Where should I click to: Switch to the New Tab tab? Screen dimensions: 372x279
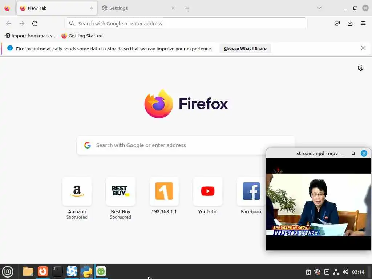[x=57, y=8]
